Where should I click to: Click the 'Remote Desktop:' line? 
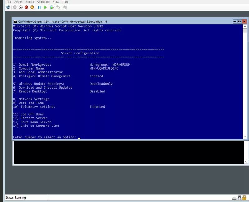tap(30, 91)
